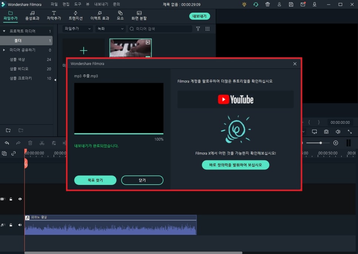Viewport: 358px width, 254px height.
Task: Expand the 미디어 공유하기 tree arrow
Action: [x=4, y=50]
